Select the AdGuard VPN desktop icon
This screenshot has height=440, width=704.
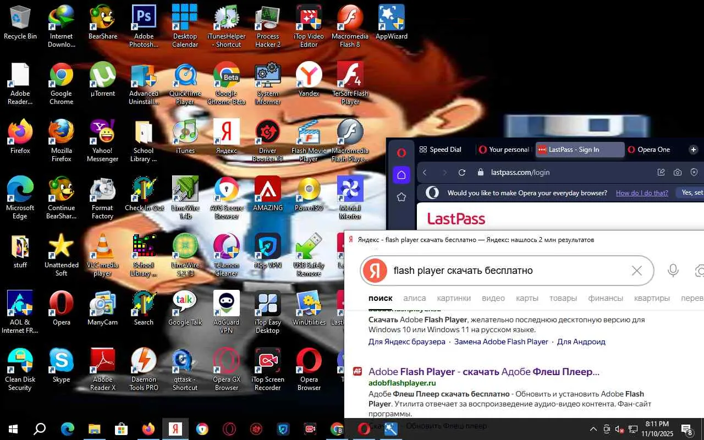[x=227, y=313]
